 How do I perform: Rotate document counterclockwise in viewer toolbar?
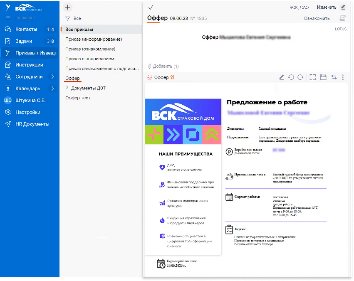point(291,77)
